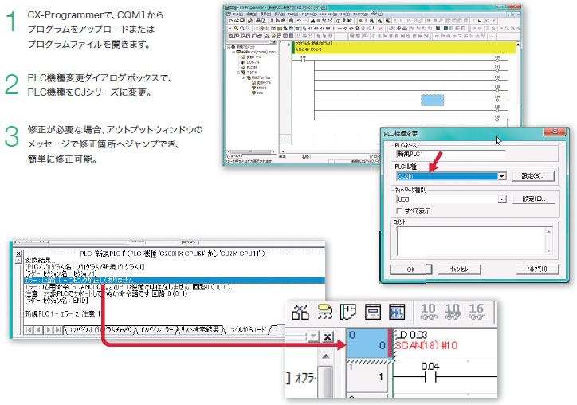Image resolution: width=577 pixels, height=405 pixels.
Task: Check the すべて表示 checkbox in the dialog
Action: [399, 210]
